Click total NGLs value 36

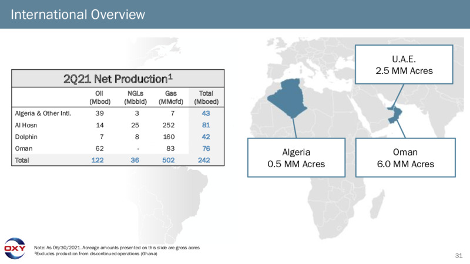pyautogui.click(x=135, y=160)
